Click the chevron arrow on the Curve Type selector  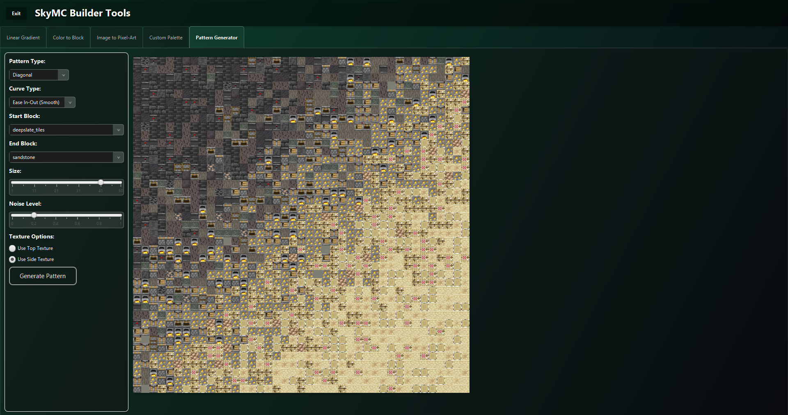click(70, 102)
